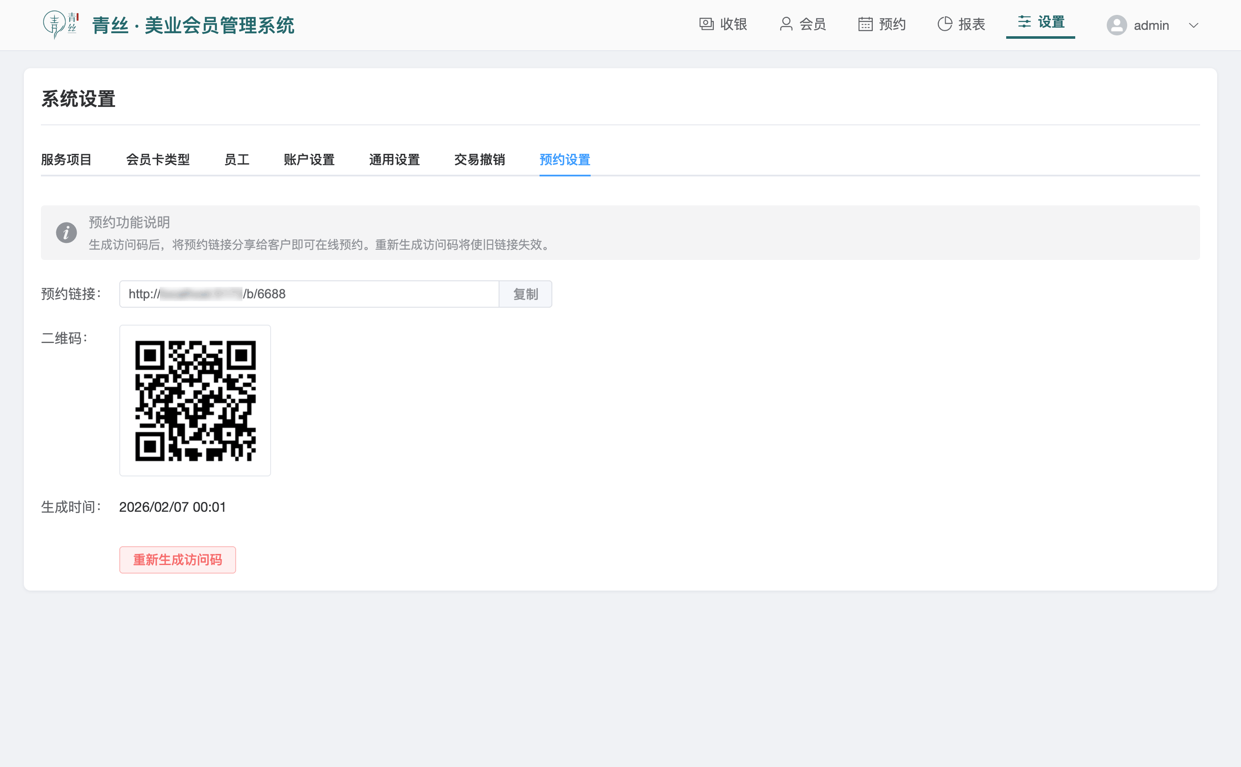Switch to the 员工 tab

click(x=237, y=160)
